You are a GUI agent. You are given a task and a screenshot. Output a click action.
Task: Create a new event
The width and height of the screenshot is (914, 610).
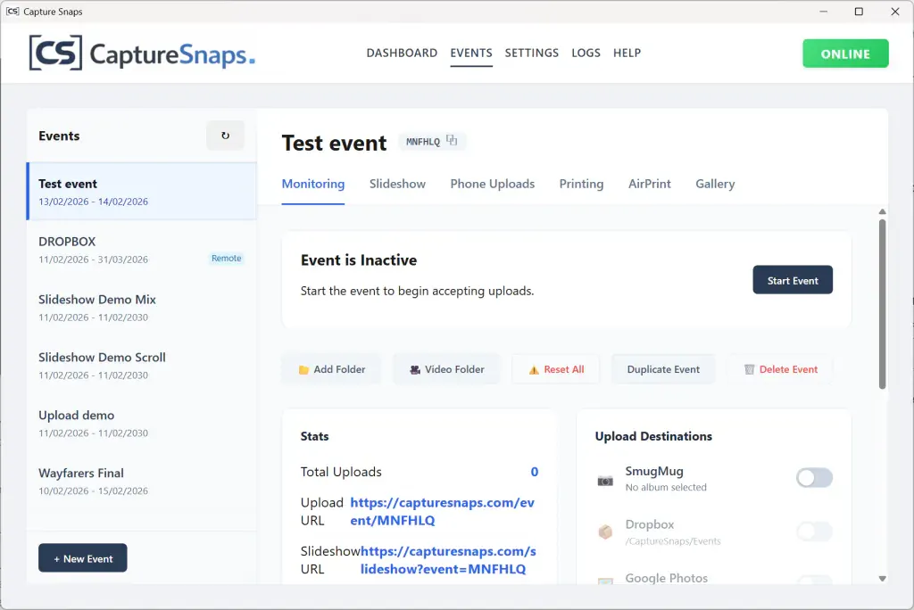pyautogui.click(x=83, y=558)
